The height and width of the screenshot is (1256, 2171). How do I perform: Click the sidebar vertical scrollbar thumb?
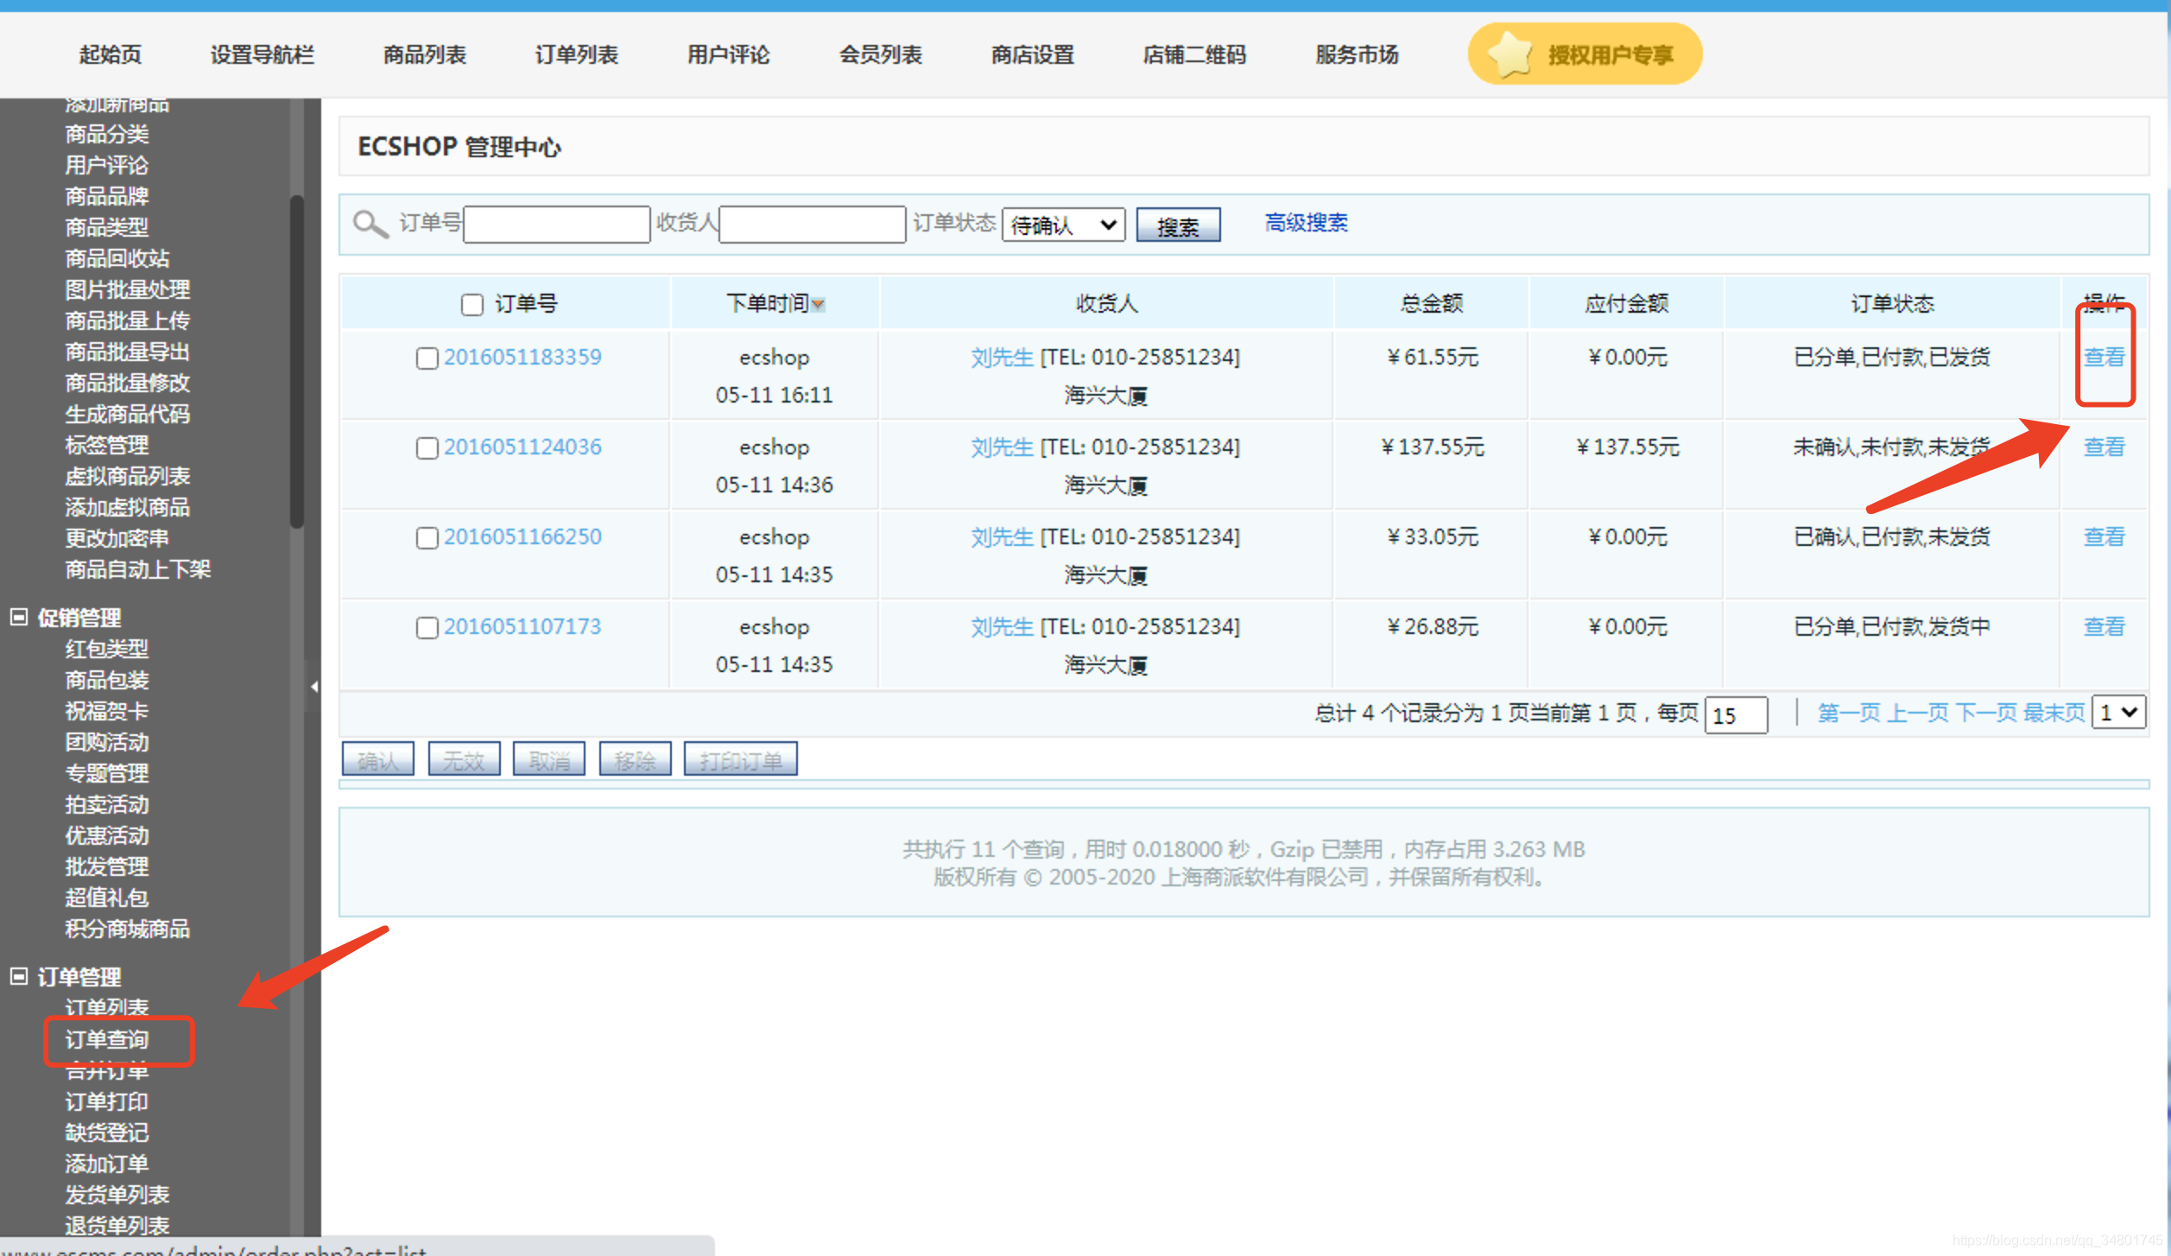pos(297,363)
